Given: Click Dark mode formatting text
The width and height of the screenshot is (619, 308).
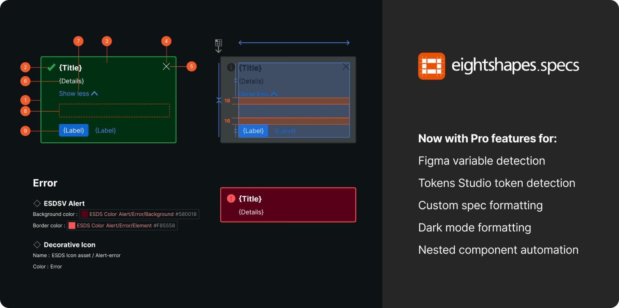Looking at the screenshot, I should click(x=475, y=228).
